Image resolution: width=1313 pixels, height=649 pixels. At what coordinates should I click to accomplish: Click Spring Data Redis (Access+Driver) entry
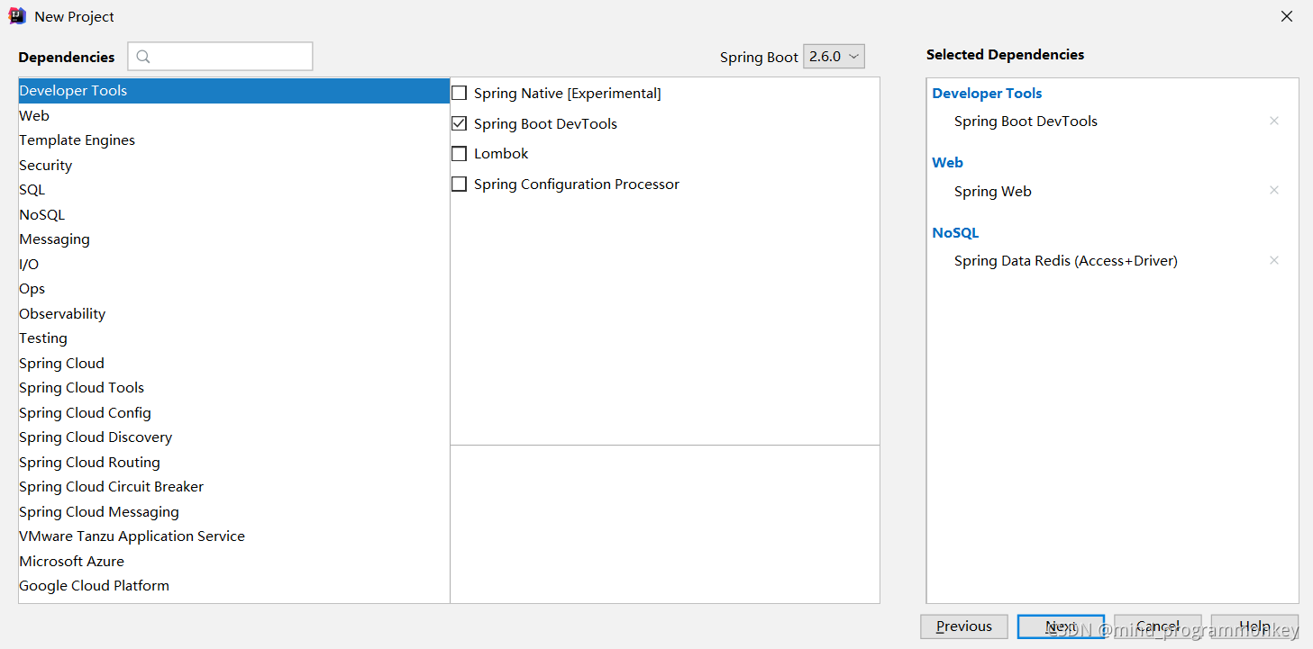[x=1066, y=261]
